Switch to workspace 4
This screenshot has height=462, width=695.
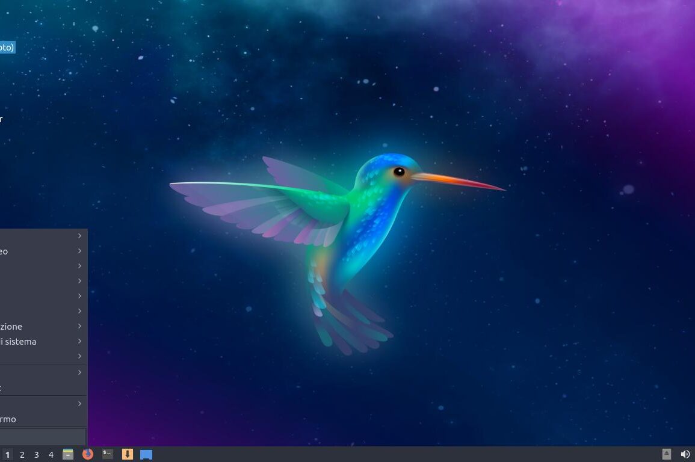tap(51, 455)
